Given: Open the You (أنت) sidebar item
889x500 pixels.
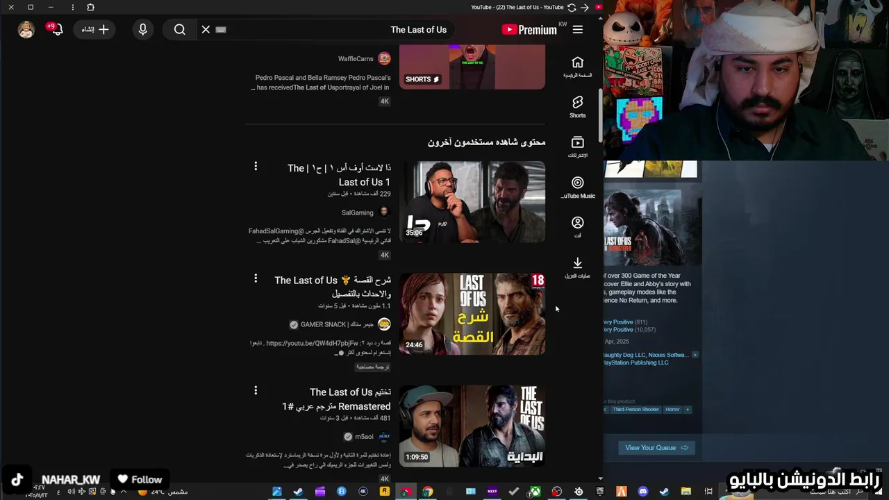Looking at the screenshot, I should 578,227.
